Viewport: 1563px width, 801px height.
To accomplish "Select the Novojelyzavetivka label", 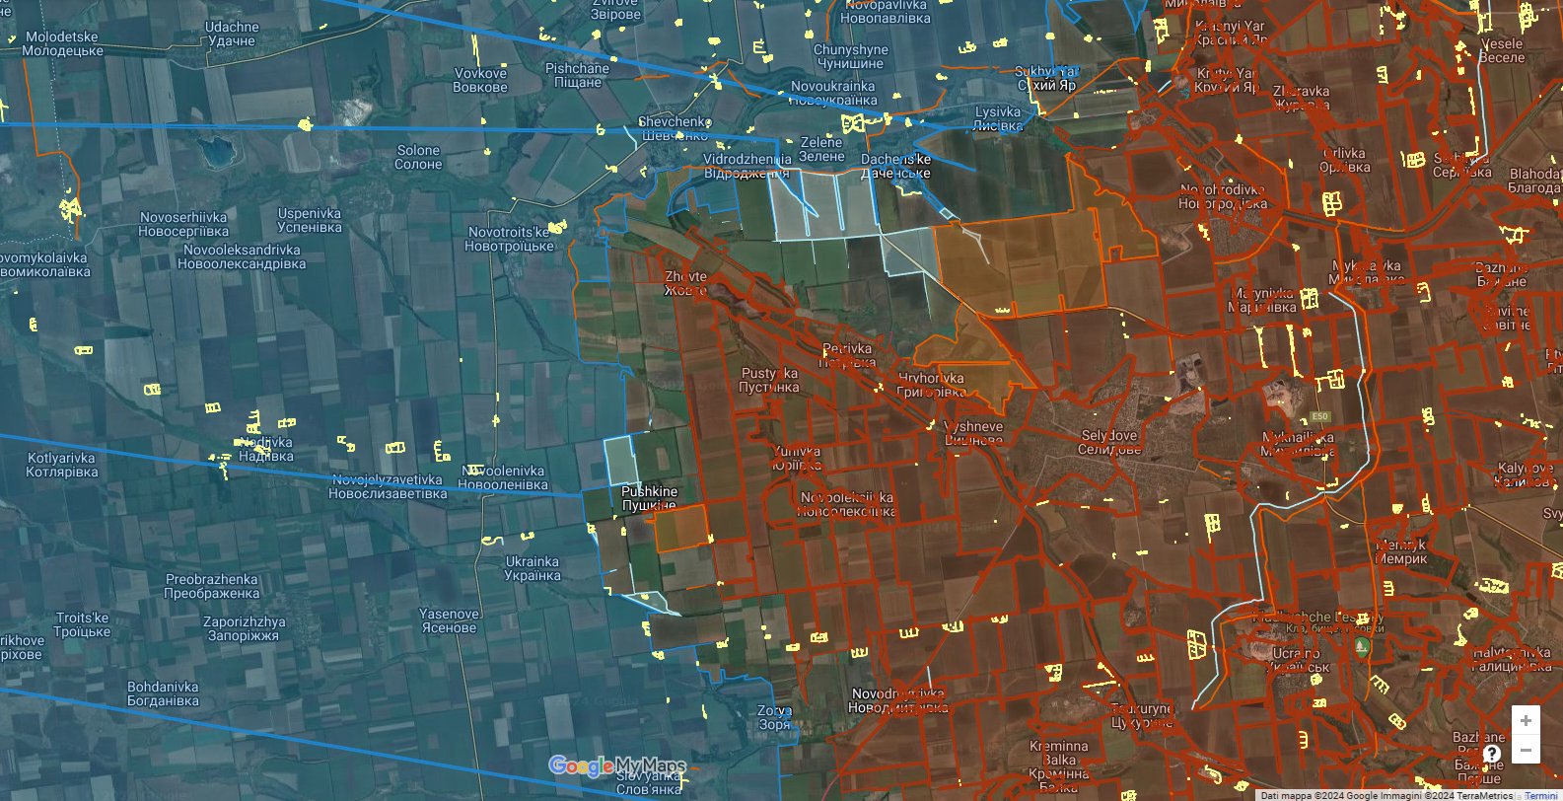I will click(388, 486).
